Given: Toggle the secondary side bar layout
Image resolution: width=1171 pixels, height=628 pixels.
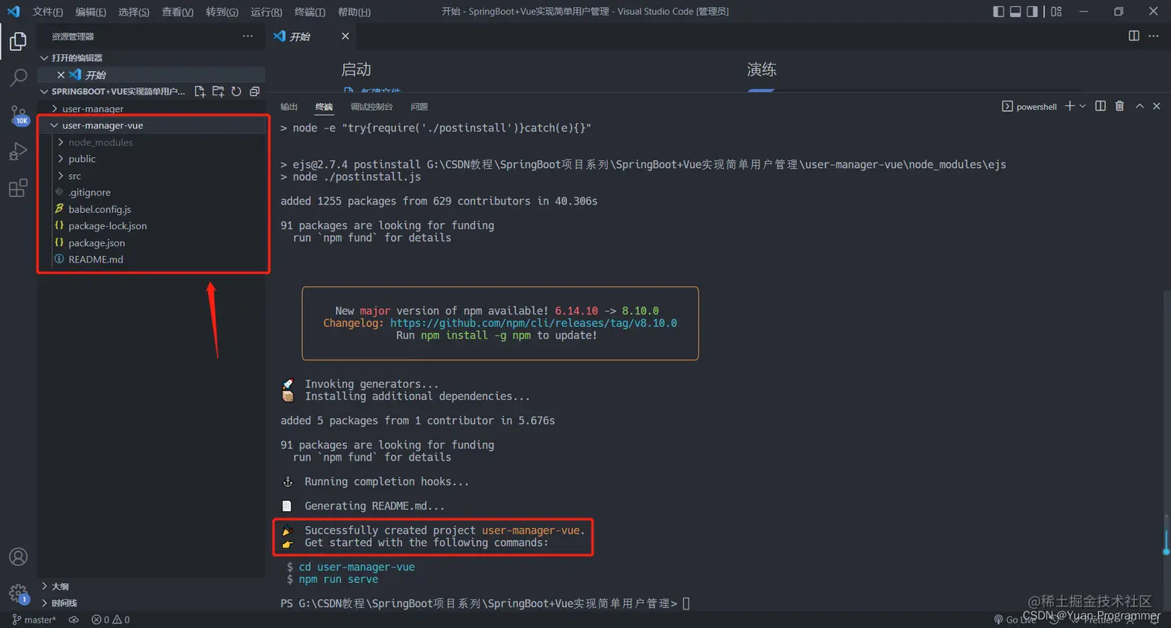Looking at the screenshot, I should 1032,12.
